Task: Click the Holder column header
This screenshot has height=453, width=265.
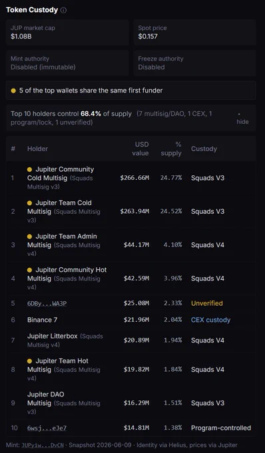Action: click(x=37, y=149)
